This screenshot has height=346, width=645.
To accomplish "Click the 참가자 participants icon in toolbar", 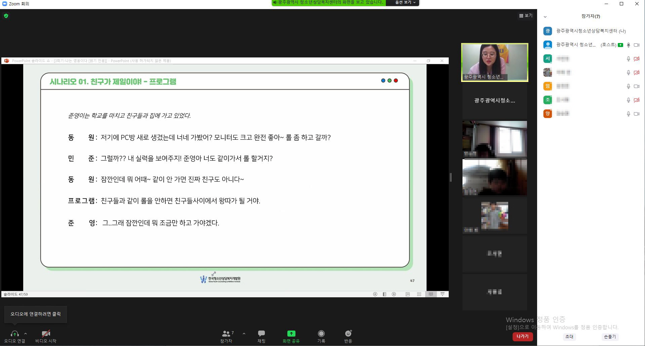I will coord(226,336).
